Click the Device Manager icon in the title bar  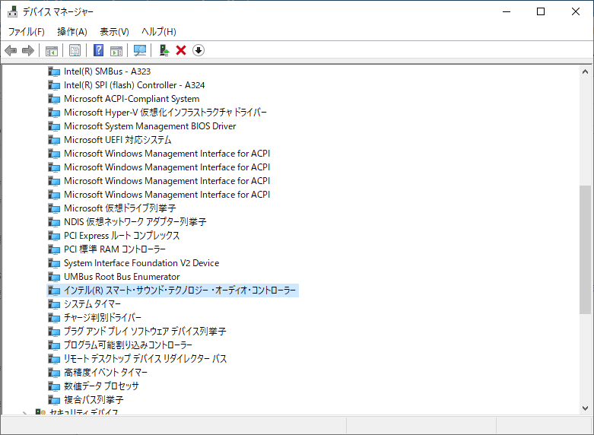[x=12, y=11]
